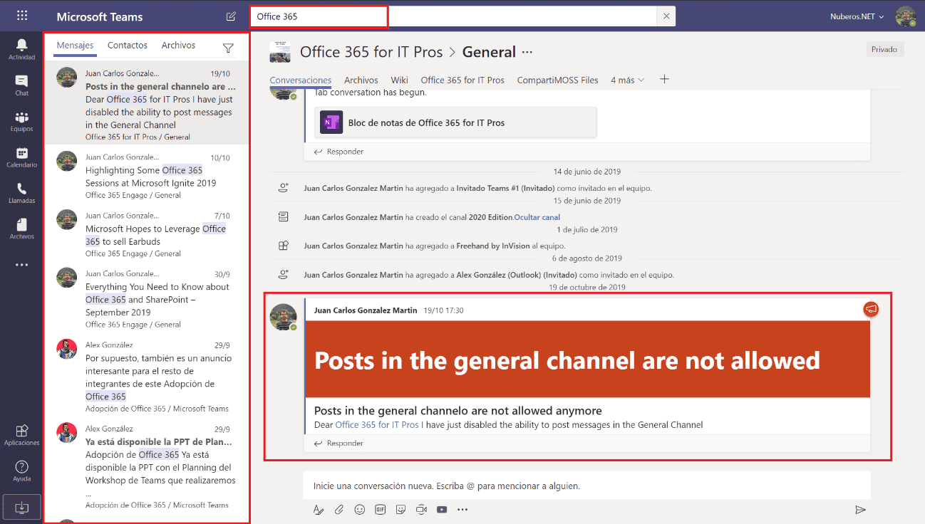Open the search results filter icon
Viewport: 925px width, 524px height.
coord(228,48)
